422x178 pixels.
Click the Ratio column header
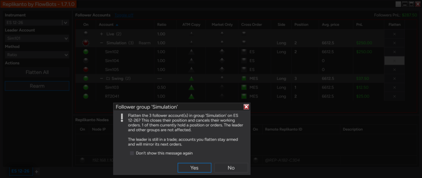pos(162,25)
